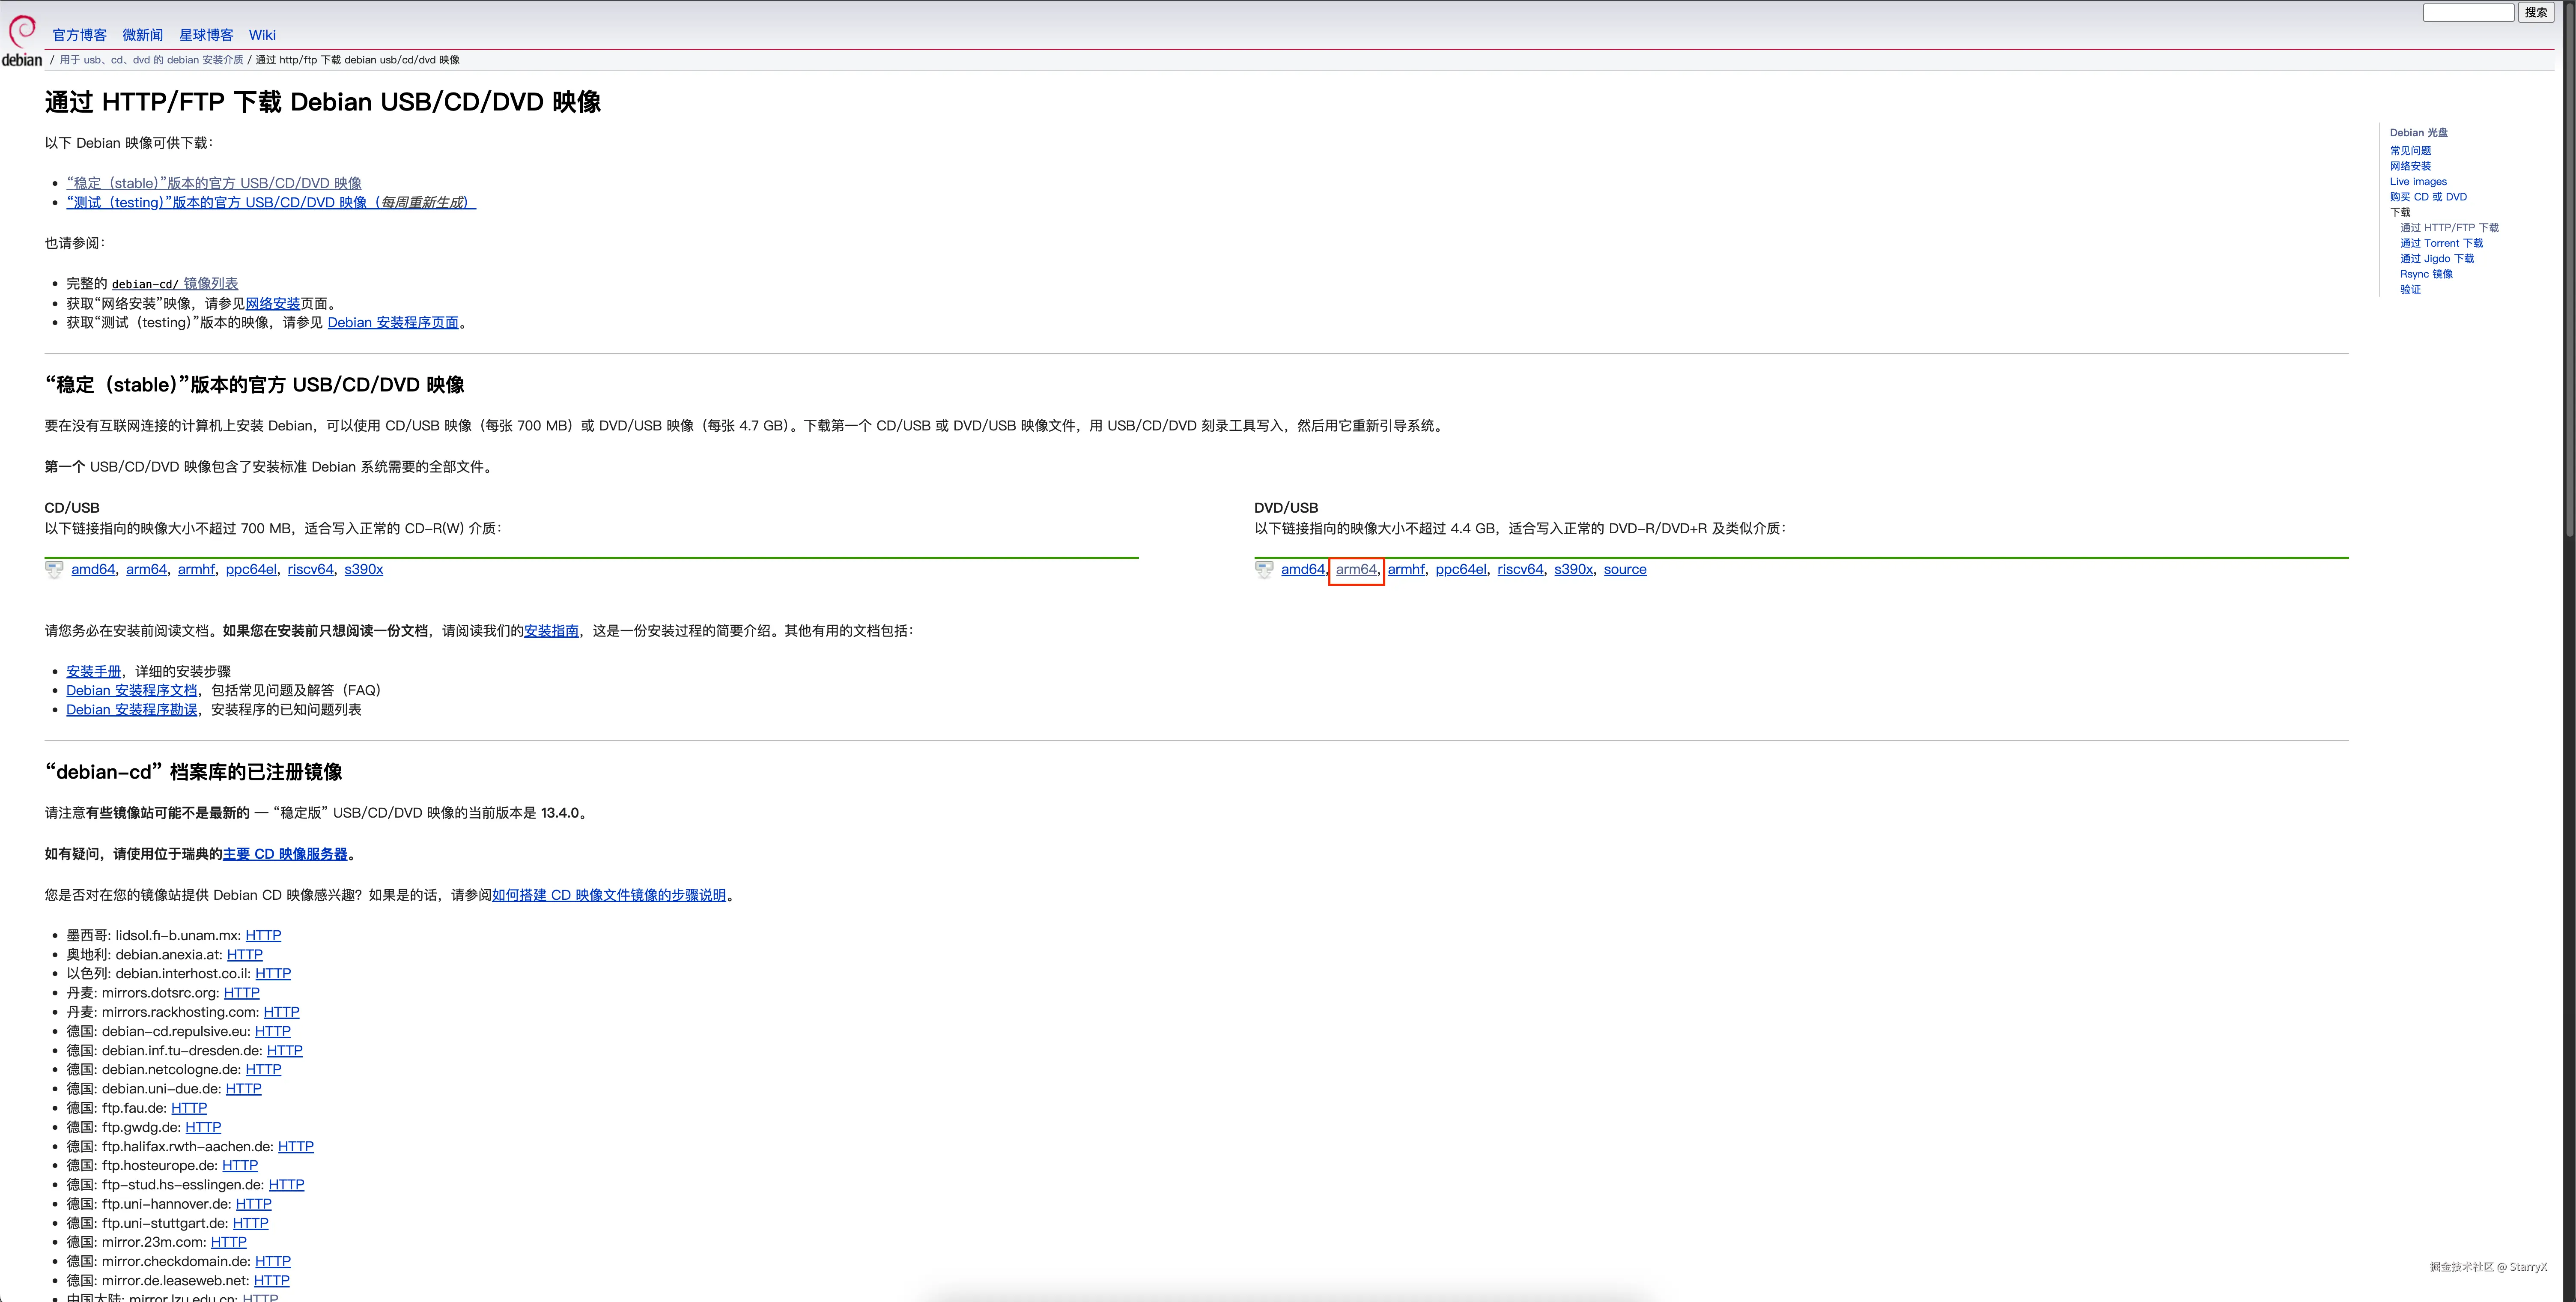Go to 微新闻 in top navigation

pos(142,35)
